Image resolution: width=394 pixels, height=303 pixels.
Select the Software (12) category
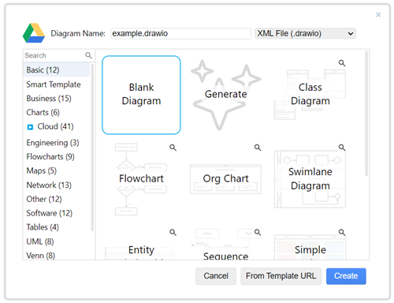tap(49, 213)
